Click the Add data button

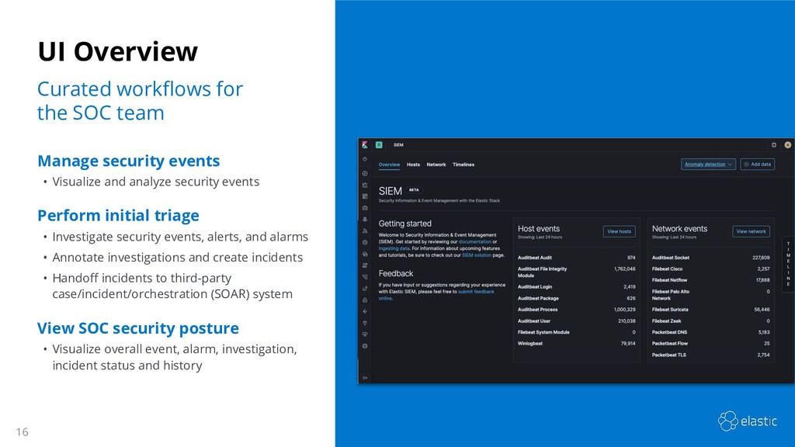(757, 165)
